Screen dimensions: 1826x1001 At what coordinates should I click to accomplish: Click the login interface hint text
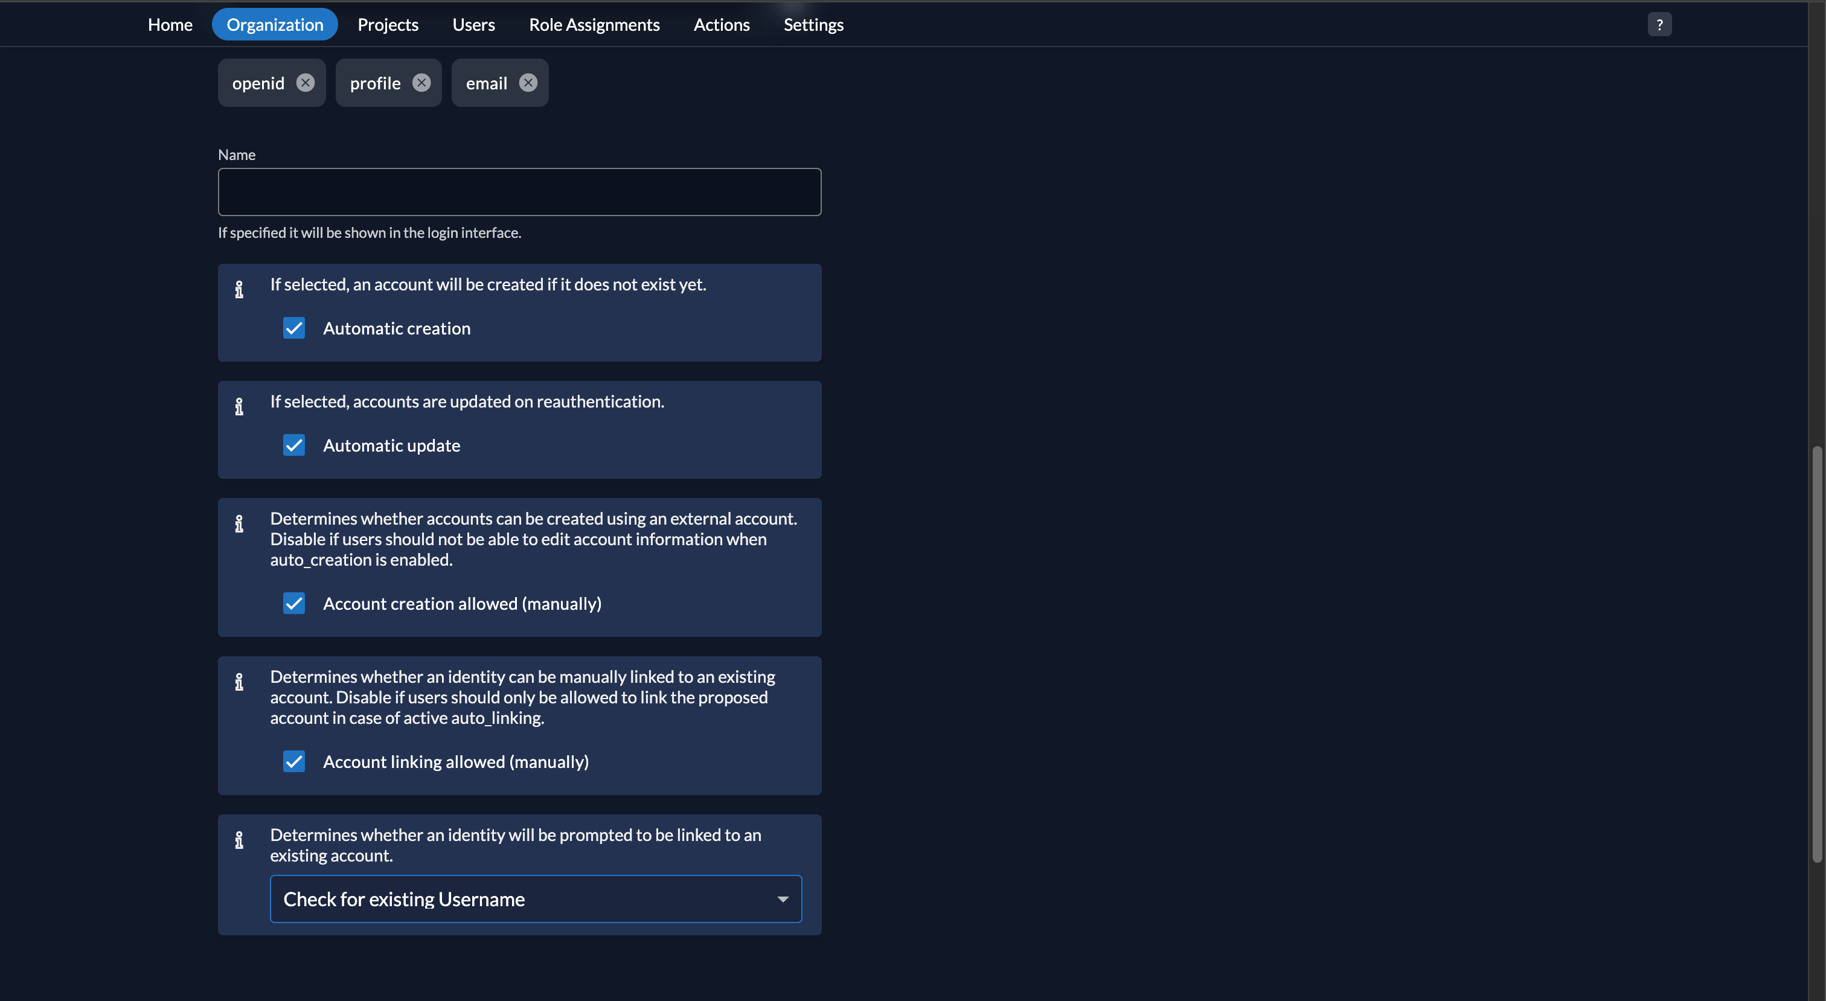click(370, 232)
